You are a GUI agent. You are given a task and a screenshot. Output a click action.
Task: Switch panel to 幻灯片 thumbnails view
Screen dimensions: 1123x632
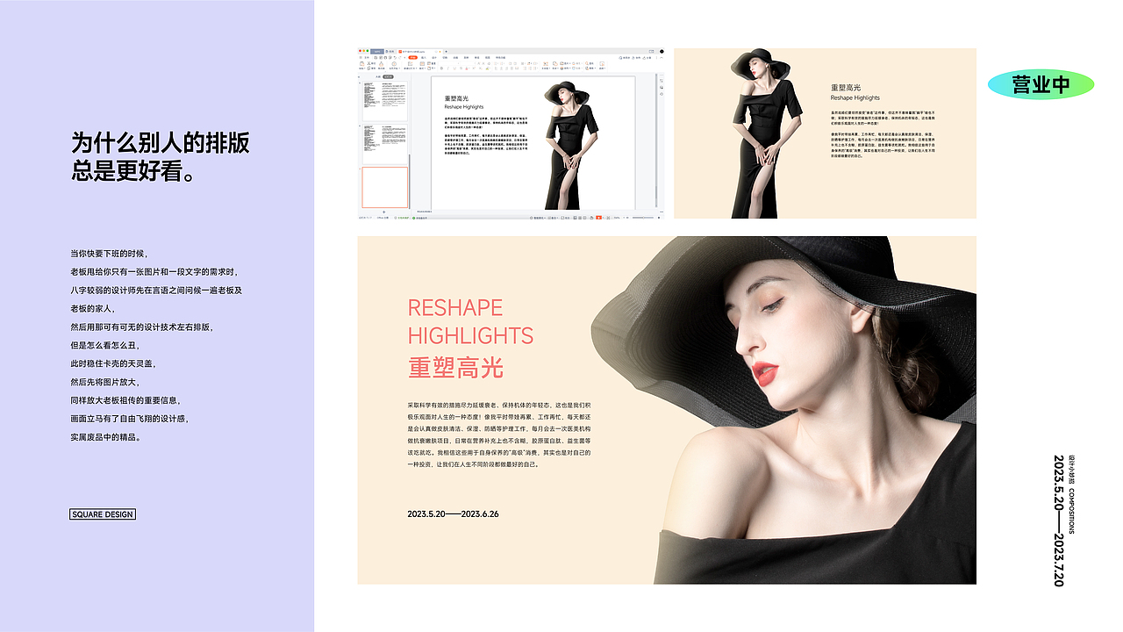coord(389,76)
